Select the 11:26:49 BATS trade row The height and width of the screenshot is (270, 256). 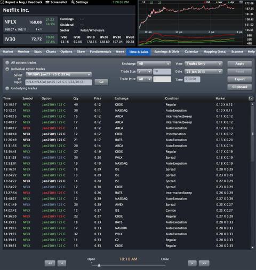pos(126,140)
